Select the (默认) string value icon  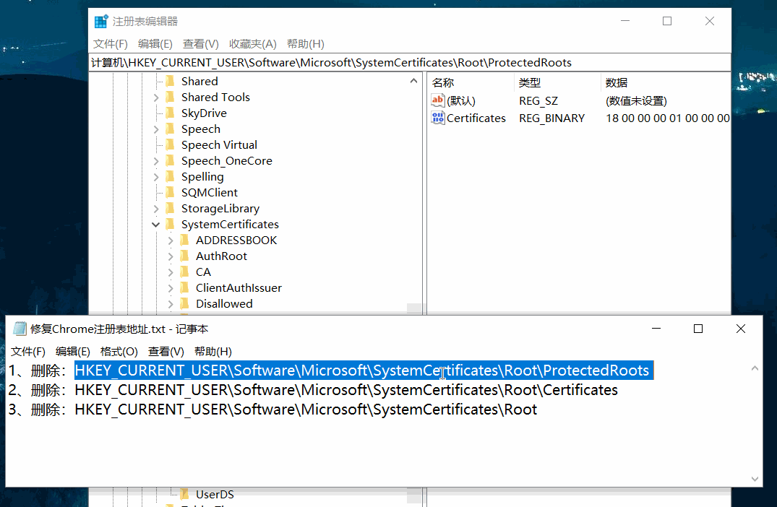(437, 100)
